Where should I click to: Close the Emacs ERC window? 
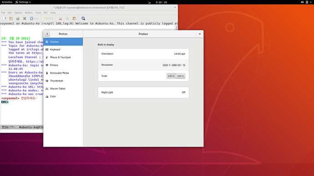175,7
